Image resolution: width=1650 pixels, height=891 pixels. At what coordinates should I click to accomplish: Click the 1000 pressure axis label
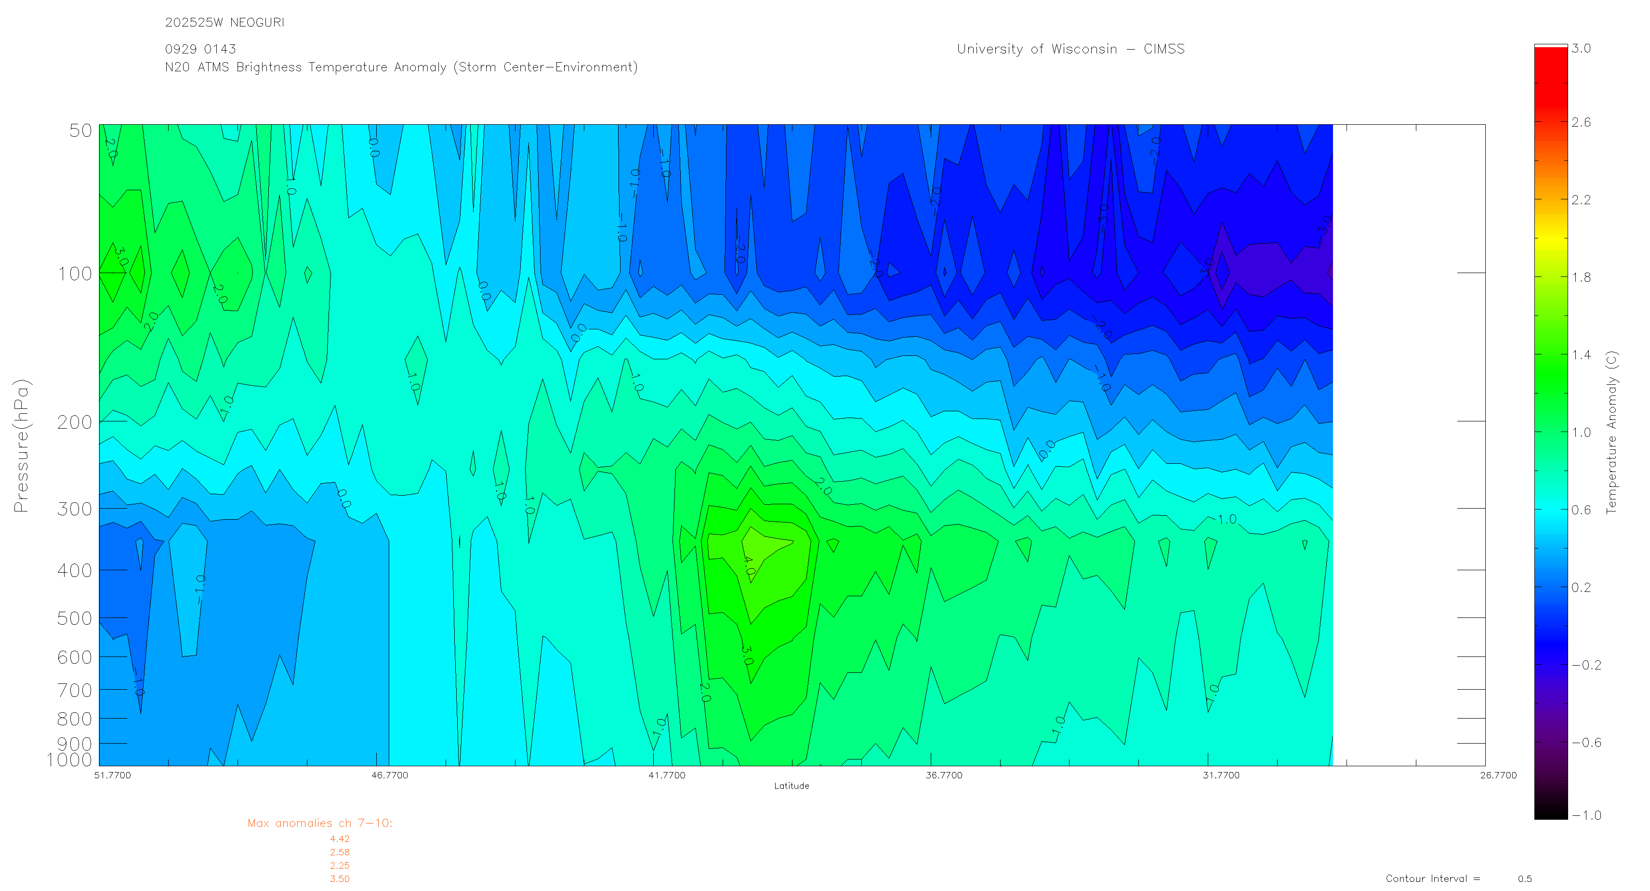[x=69, y=760]
